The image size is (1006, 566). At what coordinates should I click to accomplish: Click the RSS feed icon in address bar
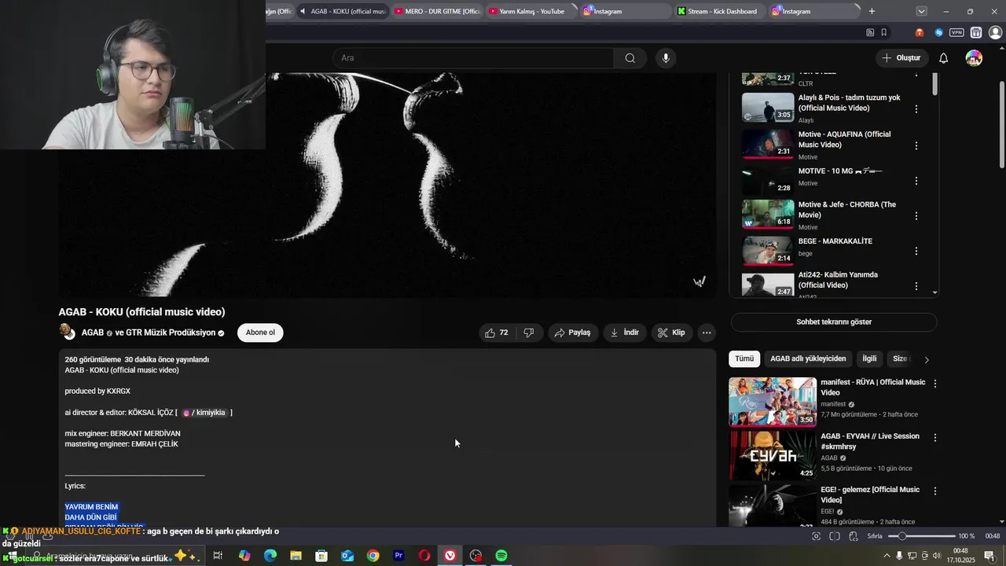pyautogui.click(x=870, y=32)
